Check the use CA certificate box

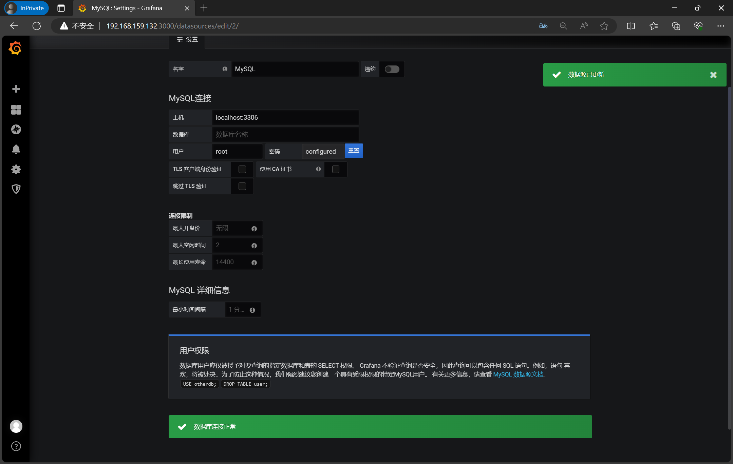[x=335, y=169]
